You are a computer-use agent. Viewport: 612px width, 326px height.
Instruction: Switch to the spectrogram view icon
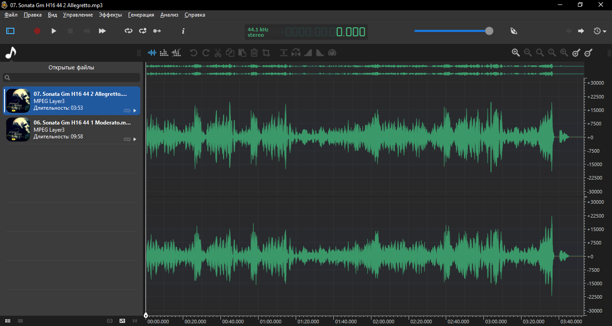pos(164,53)
